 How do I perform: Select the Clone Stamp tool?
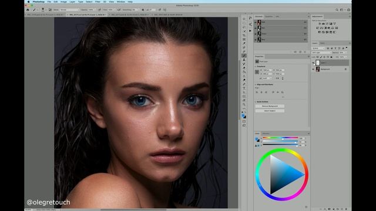(244, 60)
